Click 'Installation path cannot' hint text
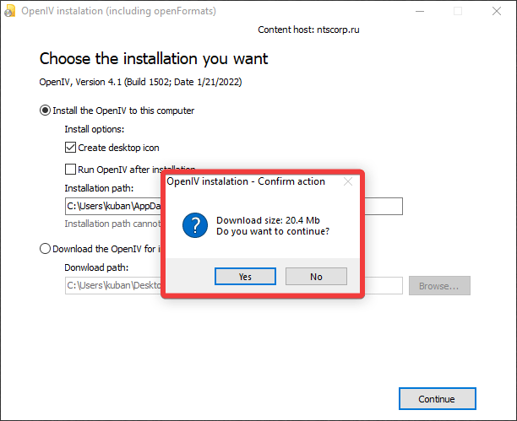 pos(112,224)
